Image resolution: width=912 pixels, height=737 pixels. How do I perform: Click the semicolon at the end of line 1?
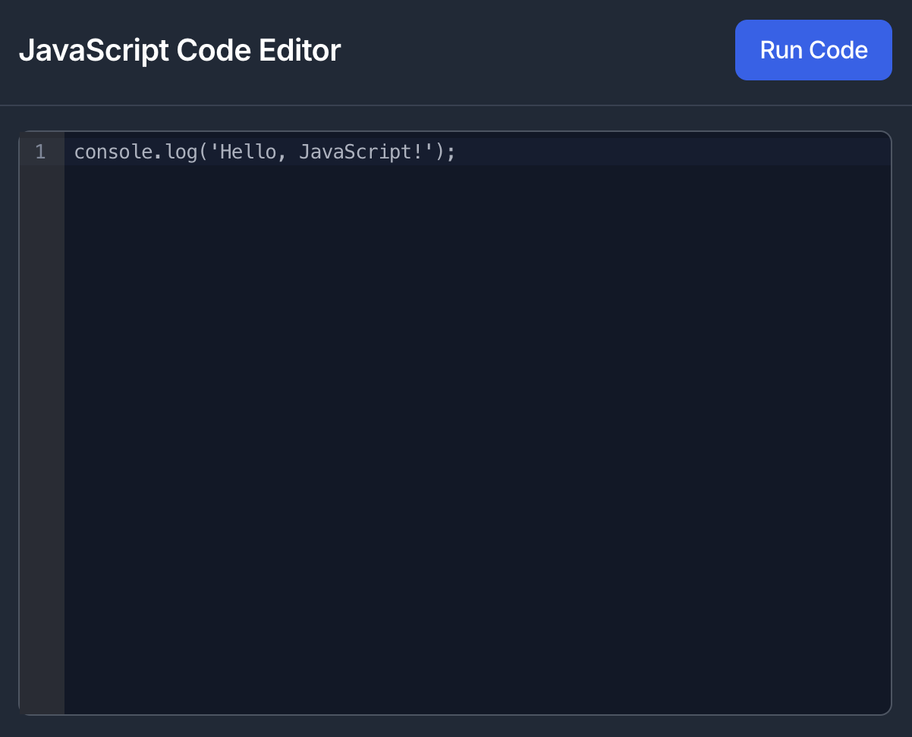click(x=450, y=152)
